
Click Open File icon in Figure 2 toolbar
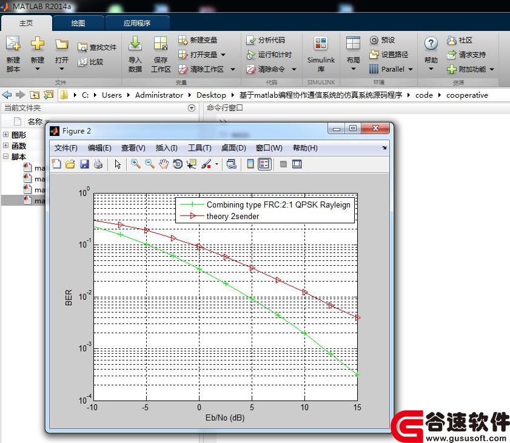click(x=70, y=164)
